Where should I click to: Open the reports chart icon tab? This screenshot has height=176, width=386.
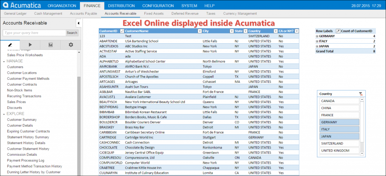[x=51, y=45]
